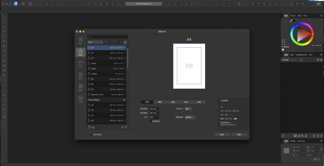Toggle the 创建画板 (create artboard) checkbox
Viewport: 324px width, 166px height.
click(150, 121)
